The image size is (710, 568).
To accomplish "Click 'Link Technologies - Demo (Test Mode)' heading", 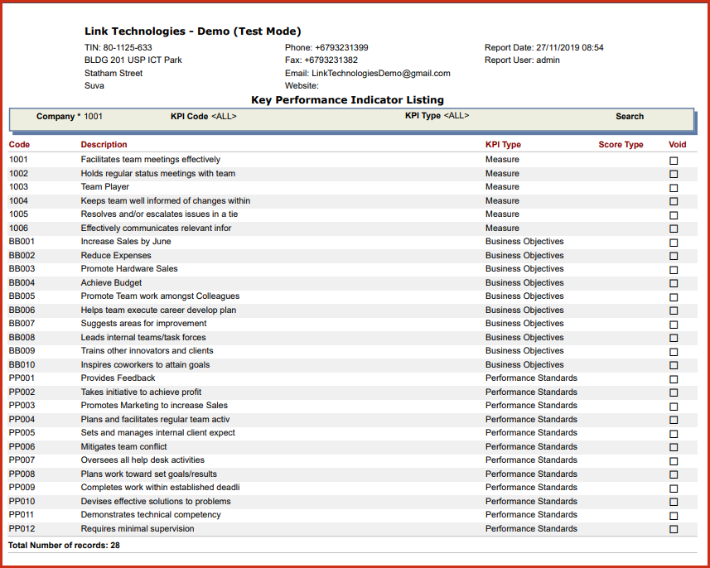I will 192,31.
